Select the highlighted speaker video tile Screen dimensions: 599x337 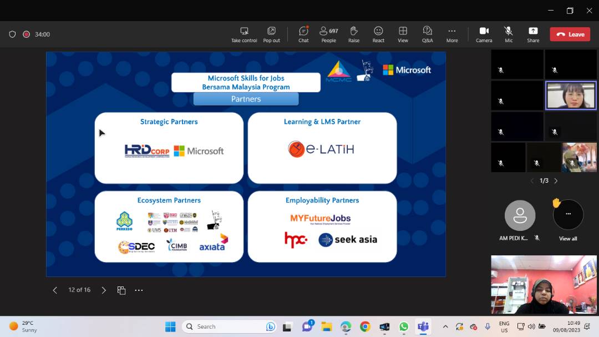[571, 95]
